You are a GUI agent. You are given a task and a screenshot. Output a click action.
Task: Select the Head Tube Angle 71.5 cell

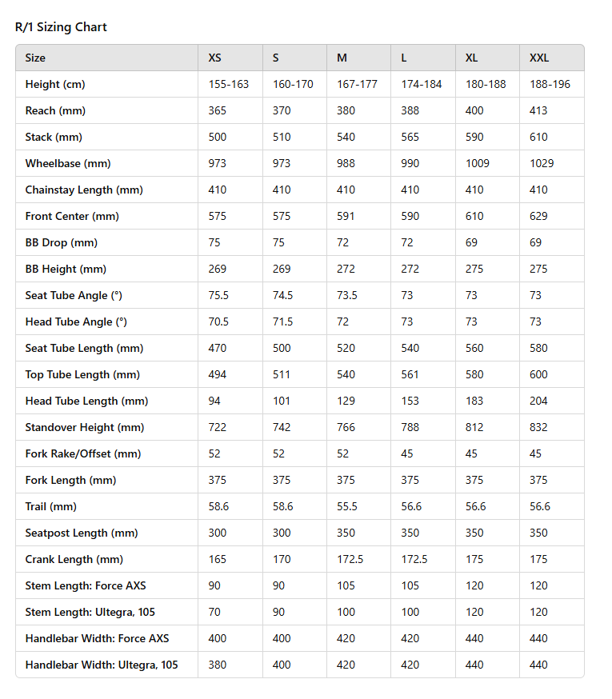[x=282, y=322]
